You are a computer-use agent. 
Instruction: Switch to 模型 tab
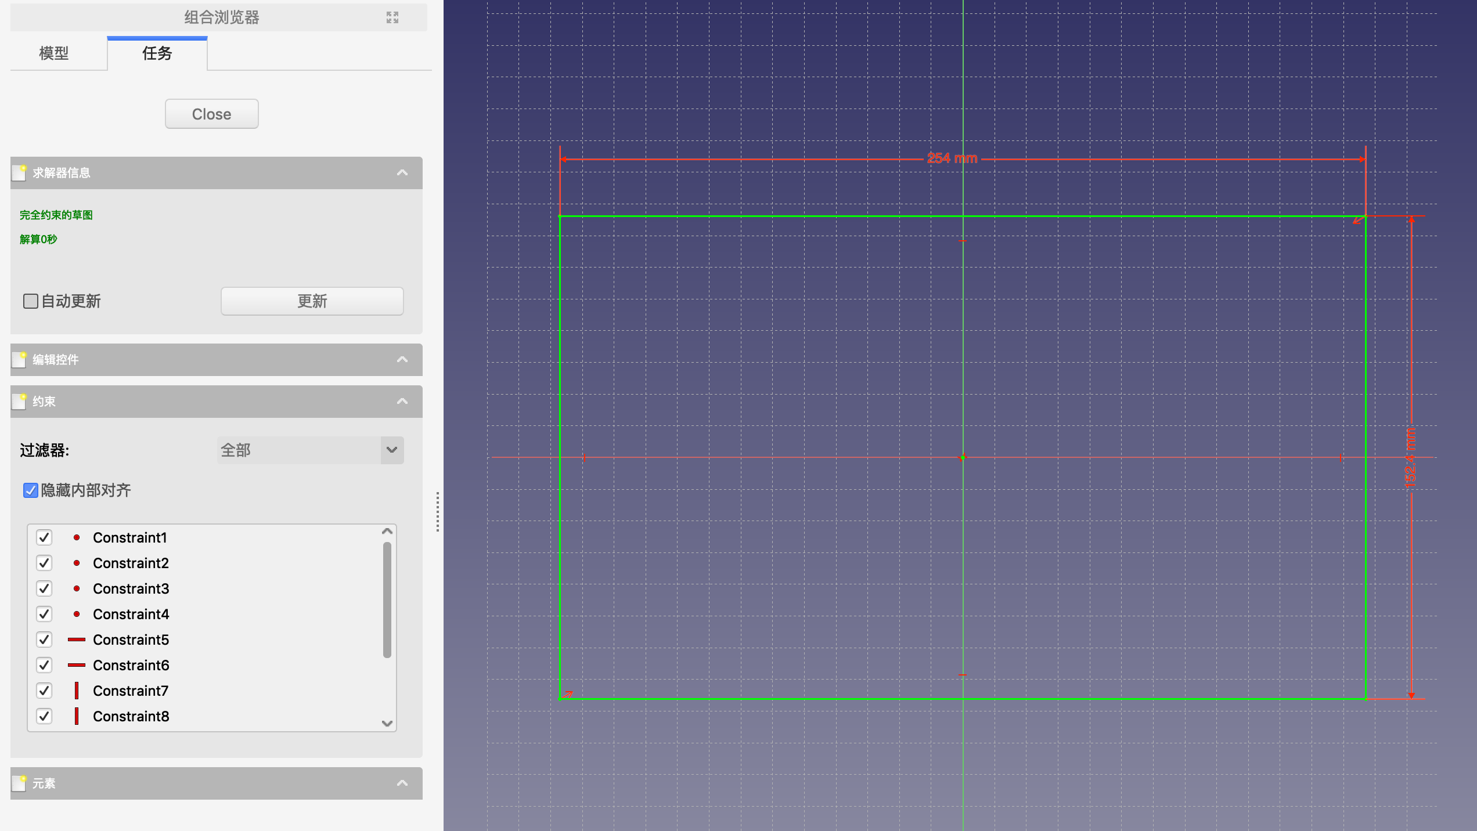(x=57, y=54)
